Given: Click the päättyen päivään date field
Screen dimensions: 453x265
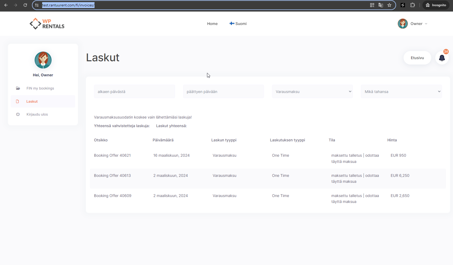Looking at the screenshot, I should pos(223,92).
